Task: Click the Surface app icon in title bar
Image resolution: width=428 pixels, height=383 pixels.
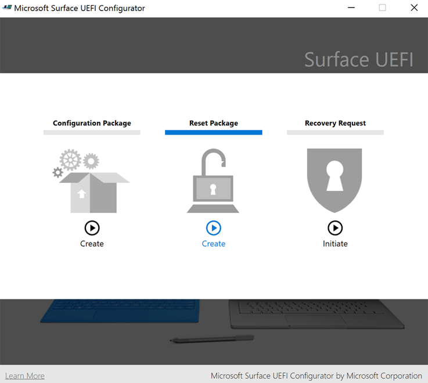Action: pyautogui.click(x=7, y=8)
